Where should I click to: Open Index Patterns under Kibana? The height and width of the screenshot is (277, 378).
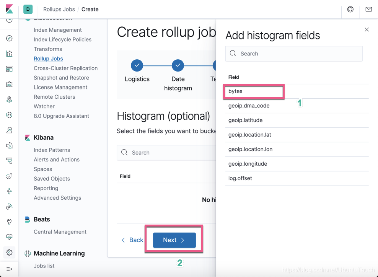pyautogui.click(x=52, y=150)
